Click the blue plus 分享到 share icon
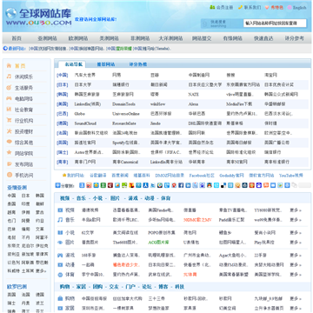313x313 pixels. pyautogui.click(x=57, y=185)
